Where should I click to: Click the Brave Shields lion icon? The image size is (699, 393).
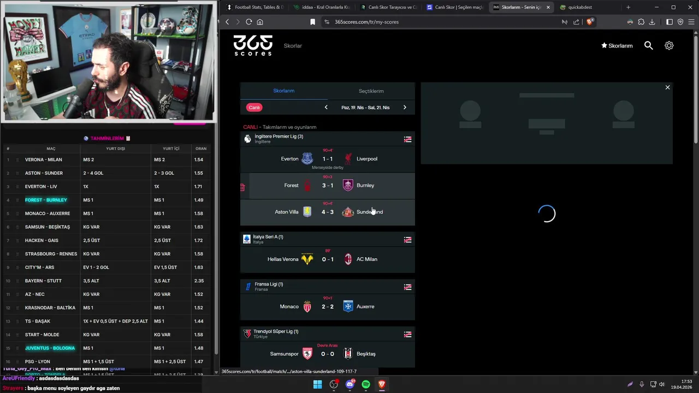click(589, 22)
